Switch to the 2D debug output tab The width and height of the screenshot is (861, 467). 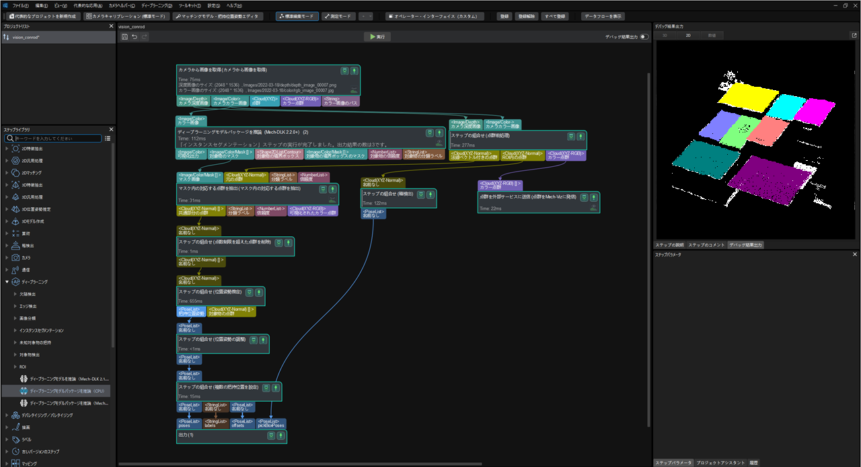[x=688, y=34]
